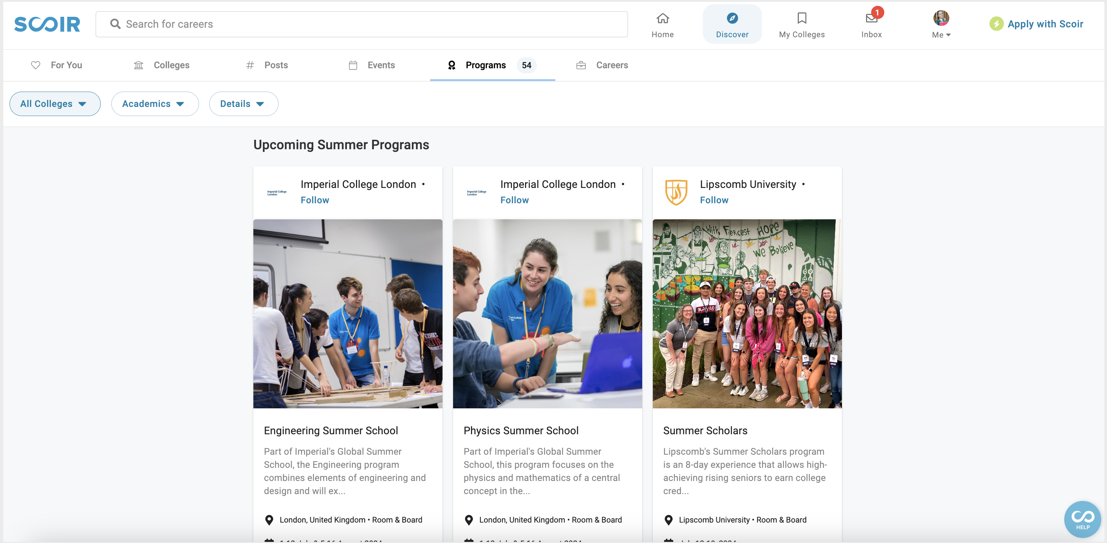
Task: Click Imperial logo on Engineering card
Action: coord(277,192)
